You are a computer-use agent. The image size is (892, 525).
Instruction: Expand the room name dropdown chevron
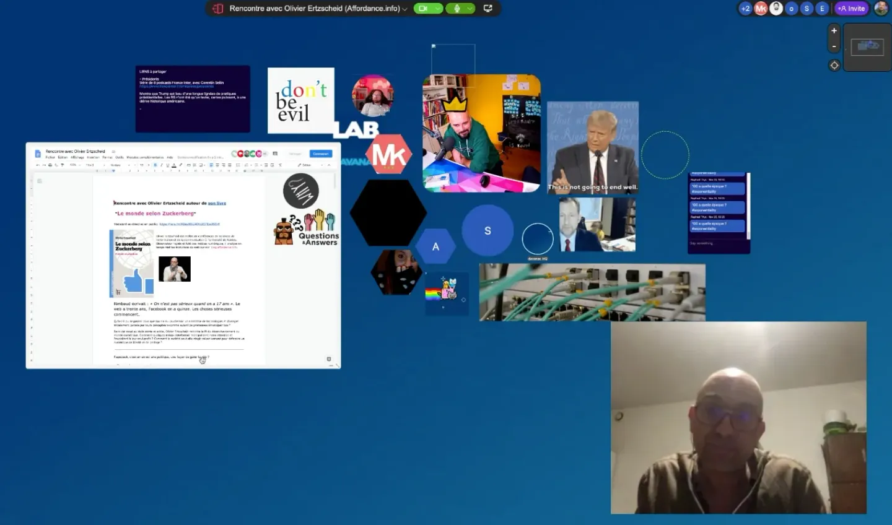(x=405, y=9)
